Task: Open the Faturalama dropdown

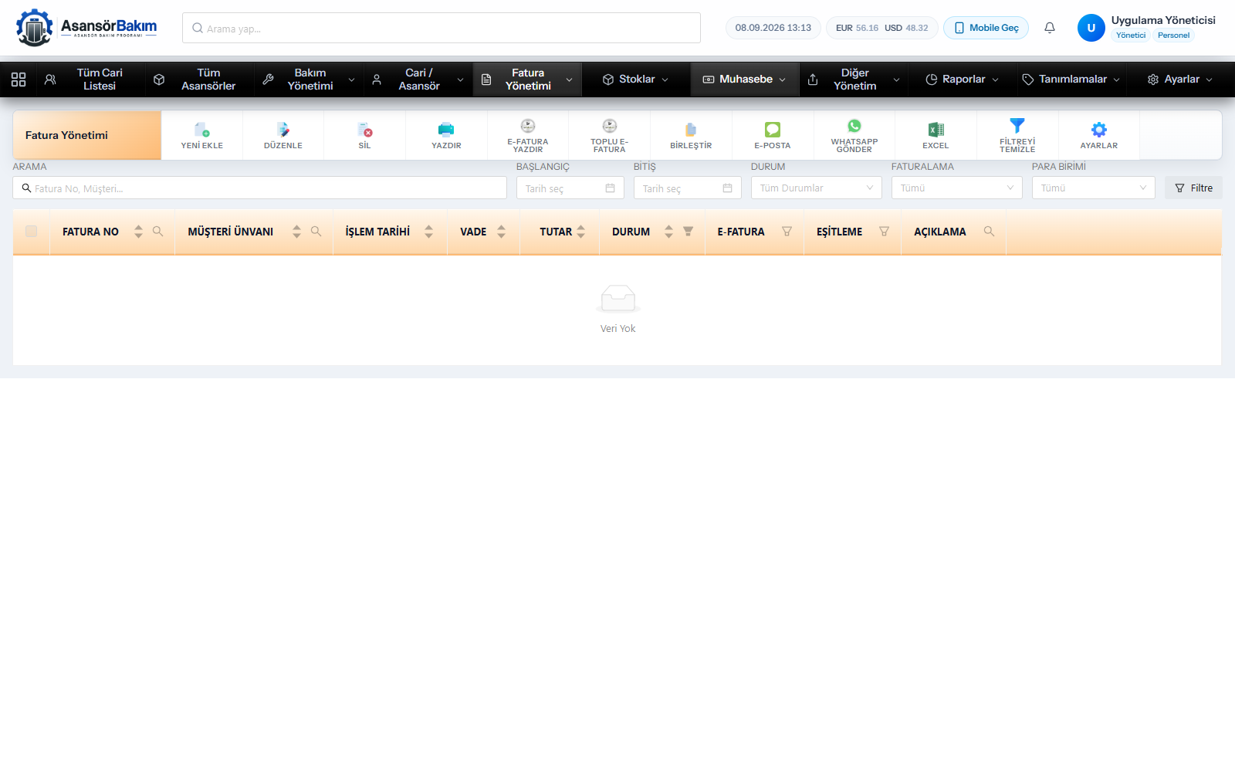Action: (x=957, y=188)
